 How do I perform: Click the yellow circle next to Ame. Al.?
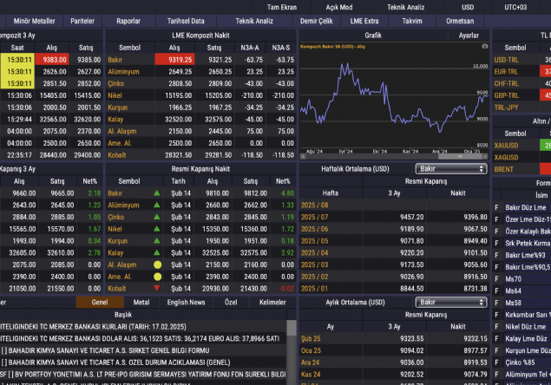click(x=157, y=277)
